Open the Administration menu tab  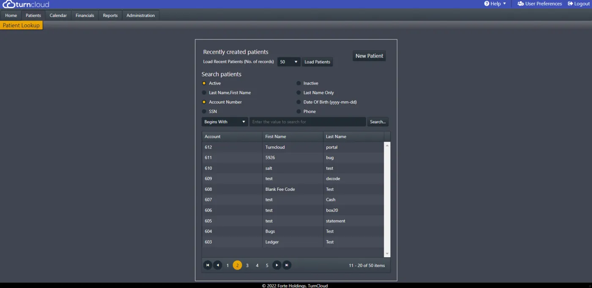[x=141, y=16]
